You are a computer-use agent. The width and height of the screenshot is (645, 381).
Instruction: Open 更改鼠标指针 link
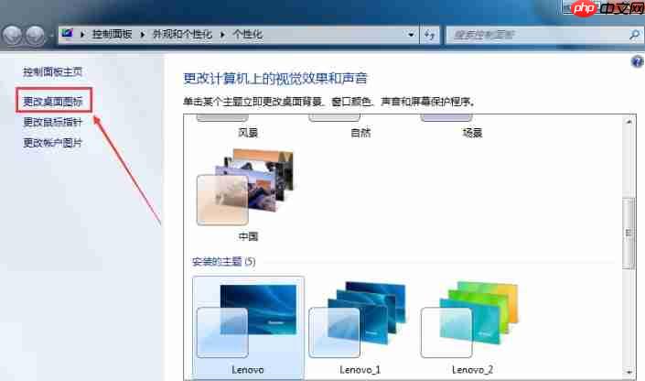[x=53, y=122]
